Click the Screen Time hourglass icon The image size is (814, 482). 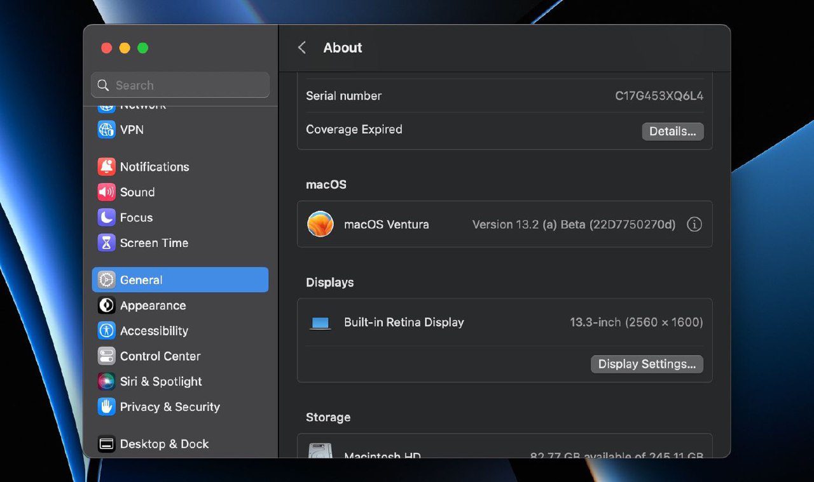click(x=106, y=243)
